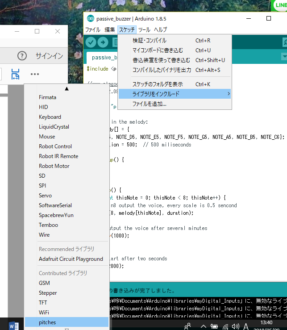The width and height of the screenshot is (287, 330).
Task: Open the 編集 menu
Action: coord(110,29)
